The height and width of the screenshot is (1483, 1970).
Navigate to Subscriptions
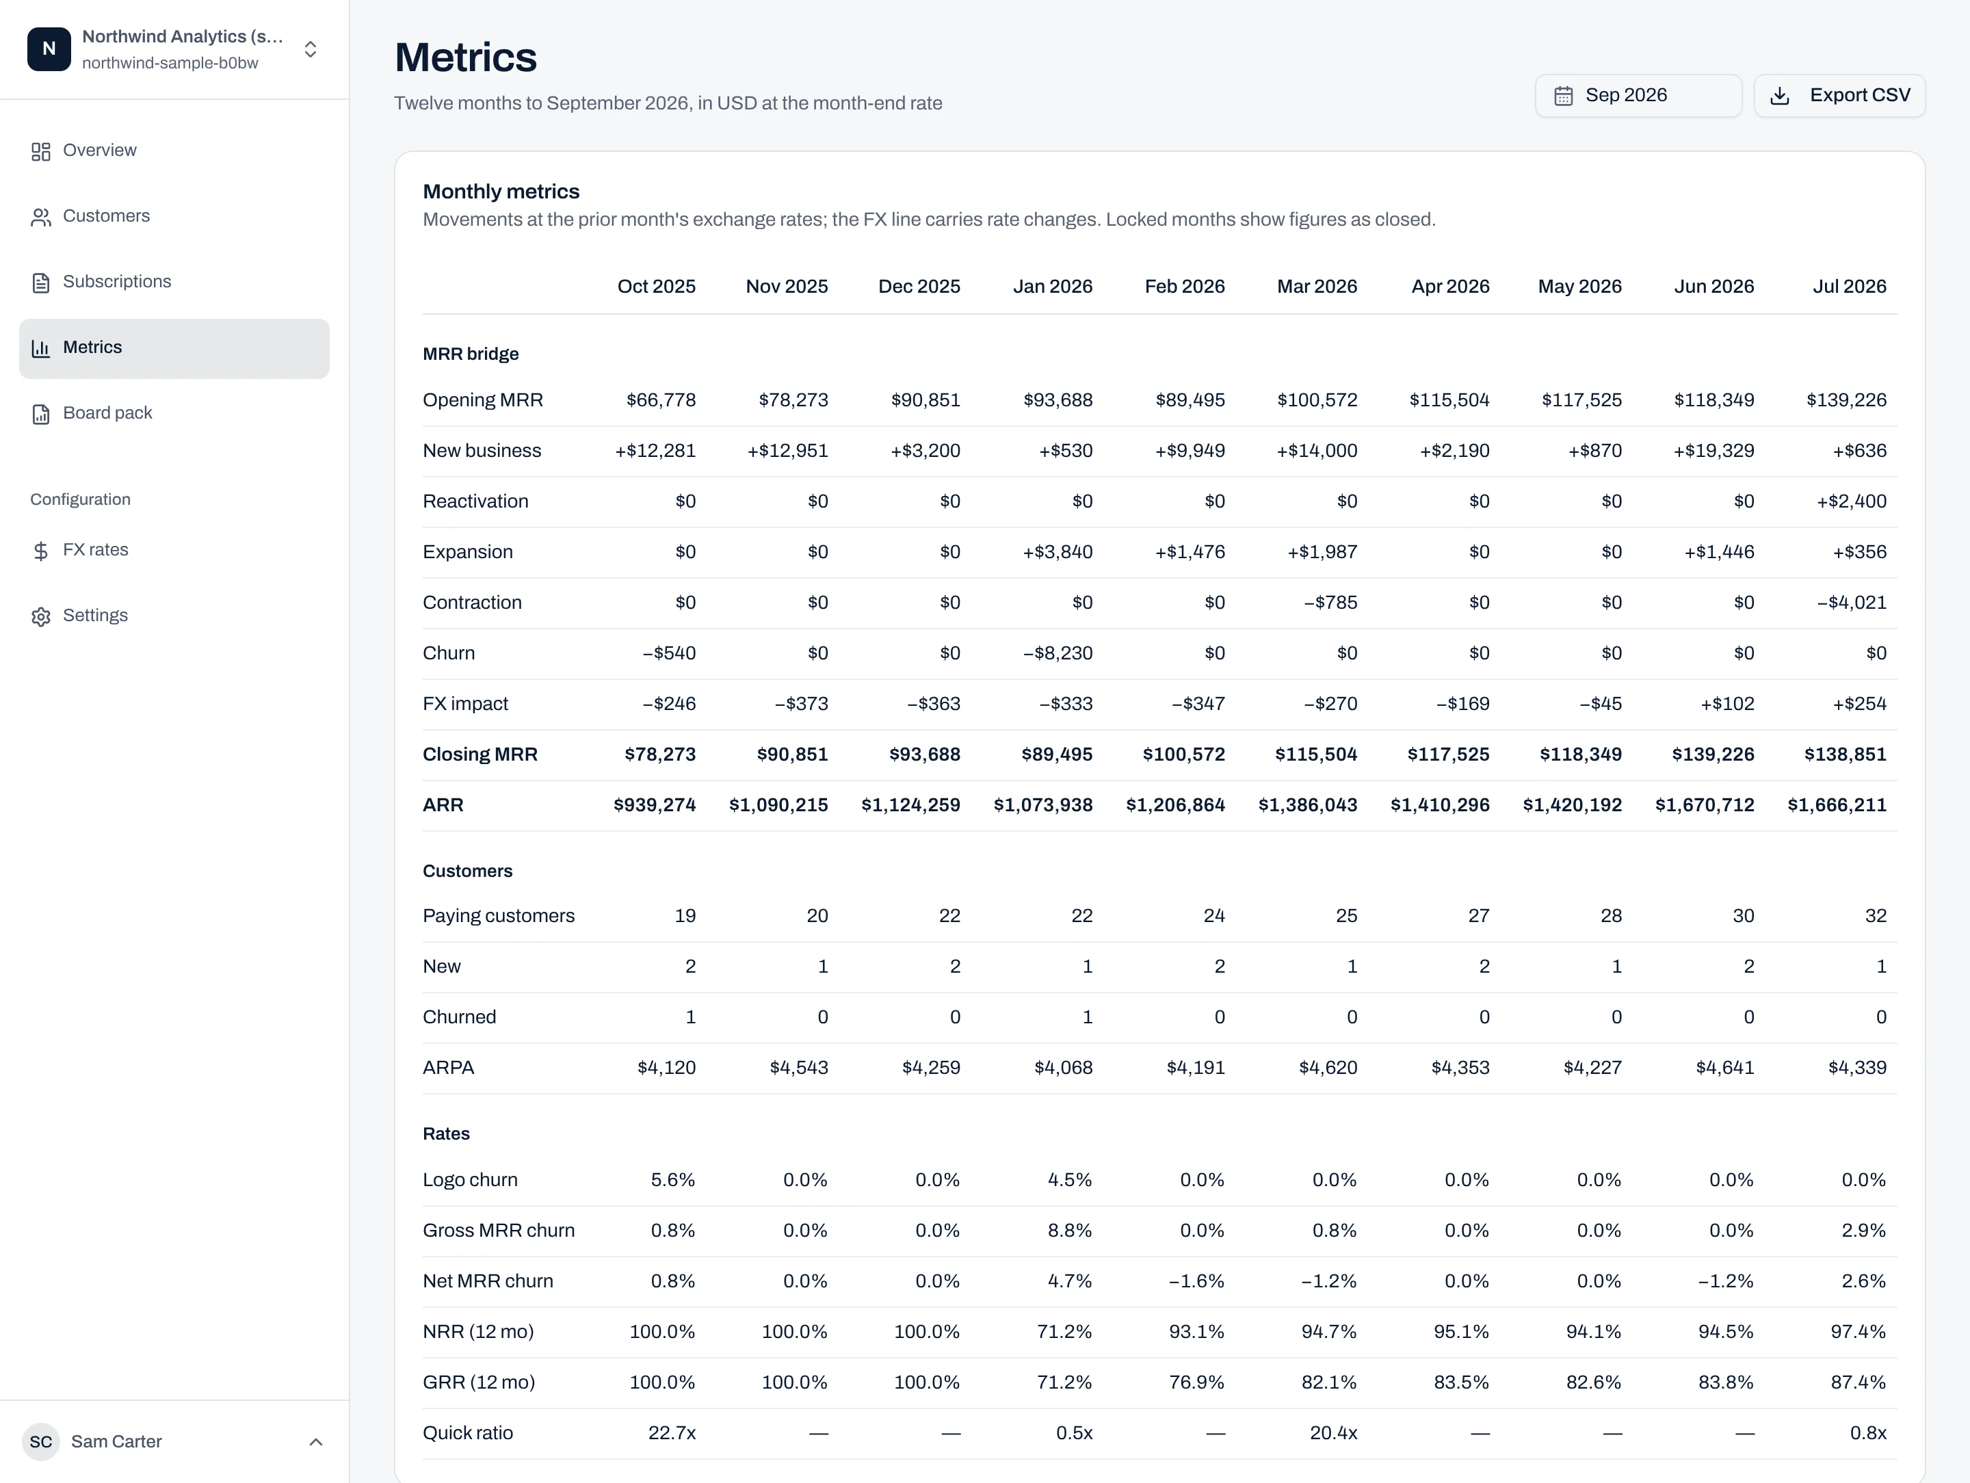tap(174, 281)
